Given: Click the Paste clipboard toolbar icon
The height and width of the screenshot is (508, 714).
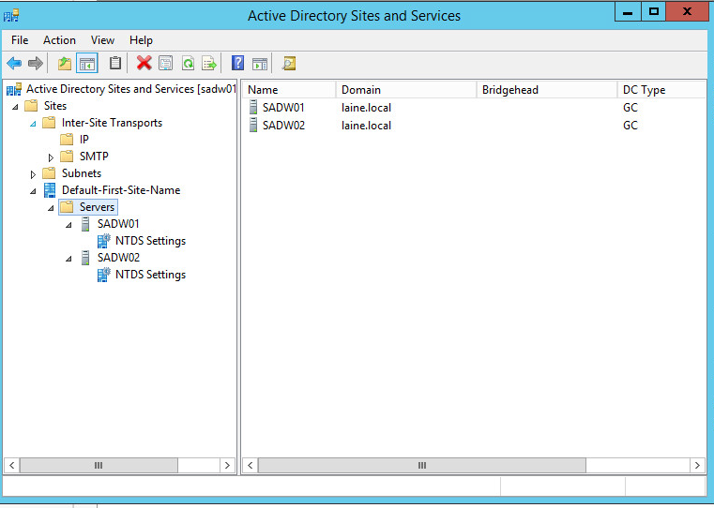Looking at the screenshot, I should pyautogui.click(x=115, y=63).
